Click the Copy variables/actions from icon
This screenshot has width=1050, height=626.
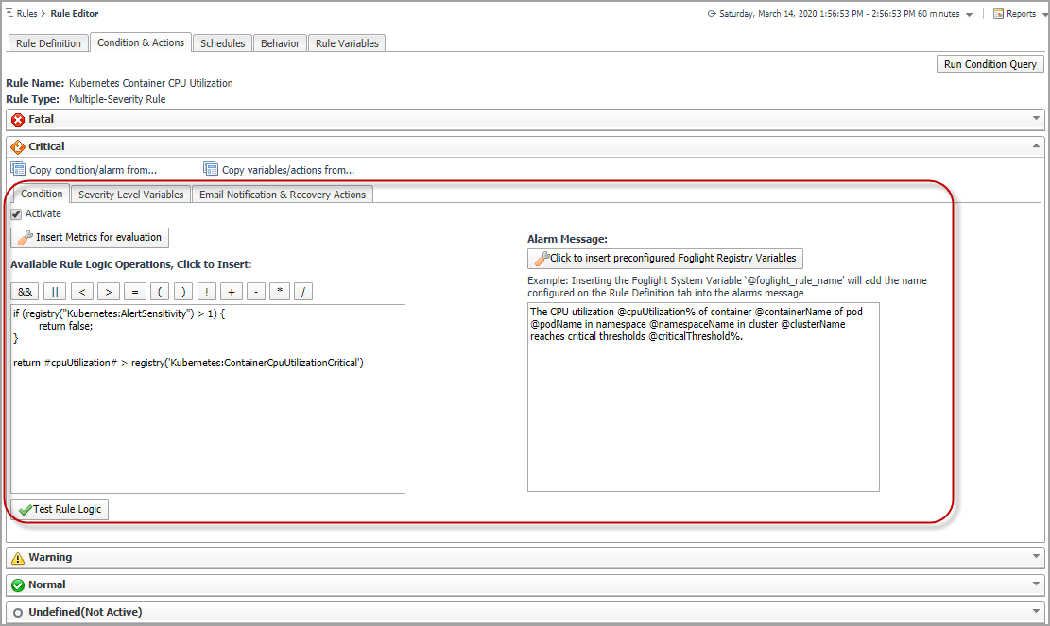pos(211,169)
